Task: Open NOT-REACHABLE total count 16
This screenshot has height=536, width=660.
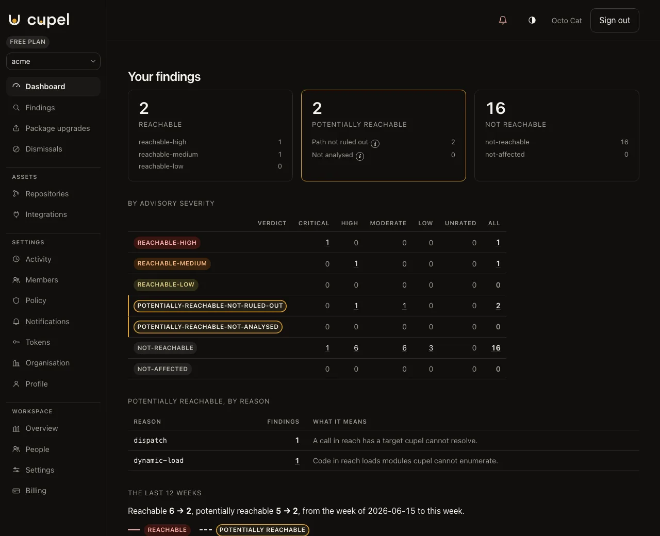Action: point(496,348)
